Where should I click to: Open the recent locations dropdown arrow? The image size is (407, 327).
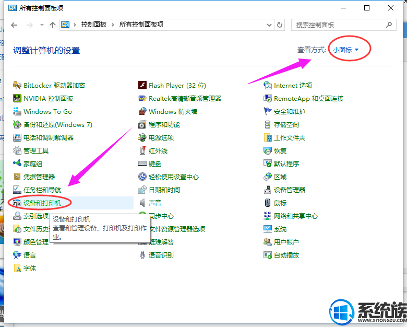(x=42, y=25)
